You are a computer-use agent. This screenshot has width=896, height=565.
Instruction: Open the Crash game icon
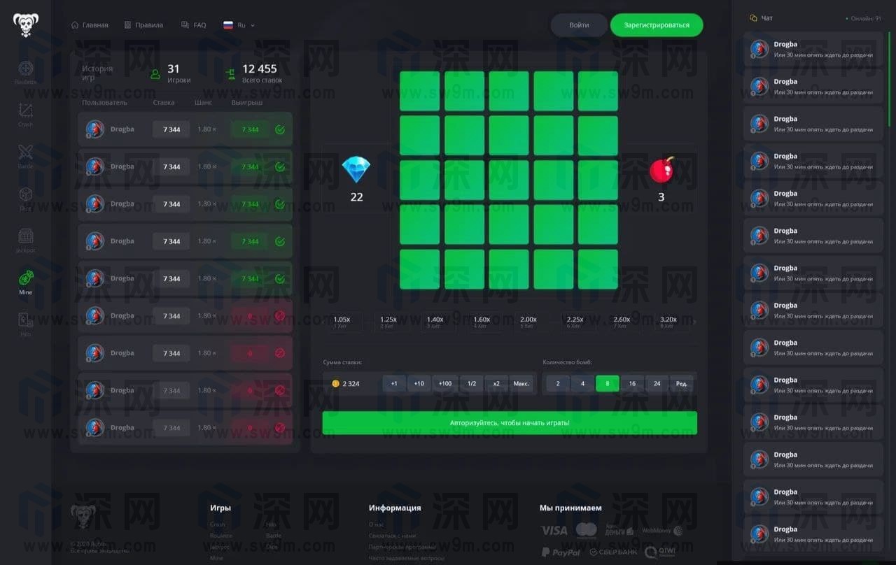(x=25, y=111)
